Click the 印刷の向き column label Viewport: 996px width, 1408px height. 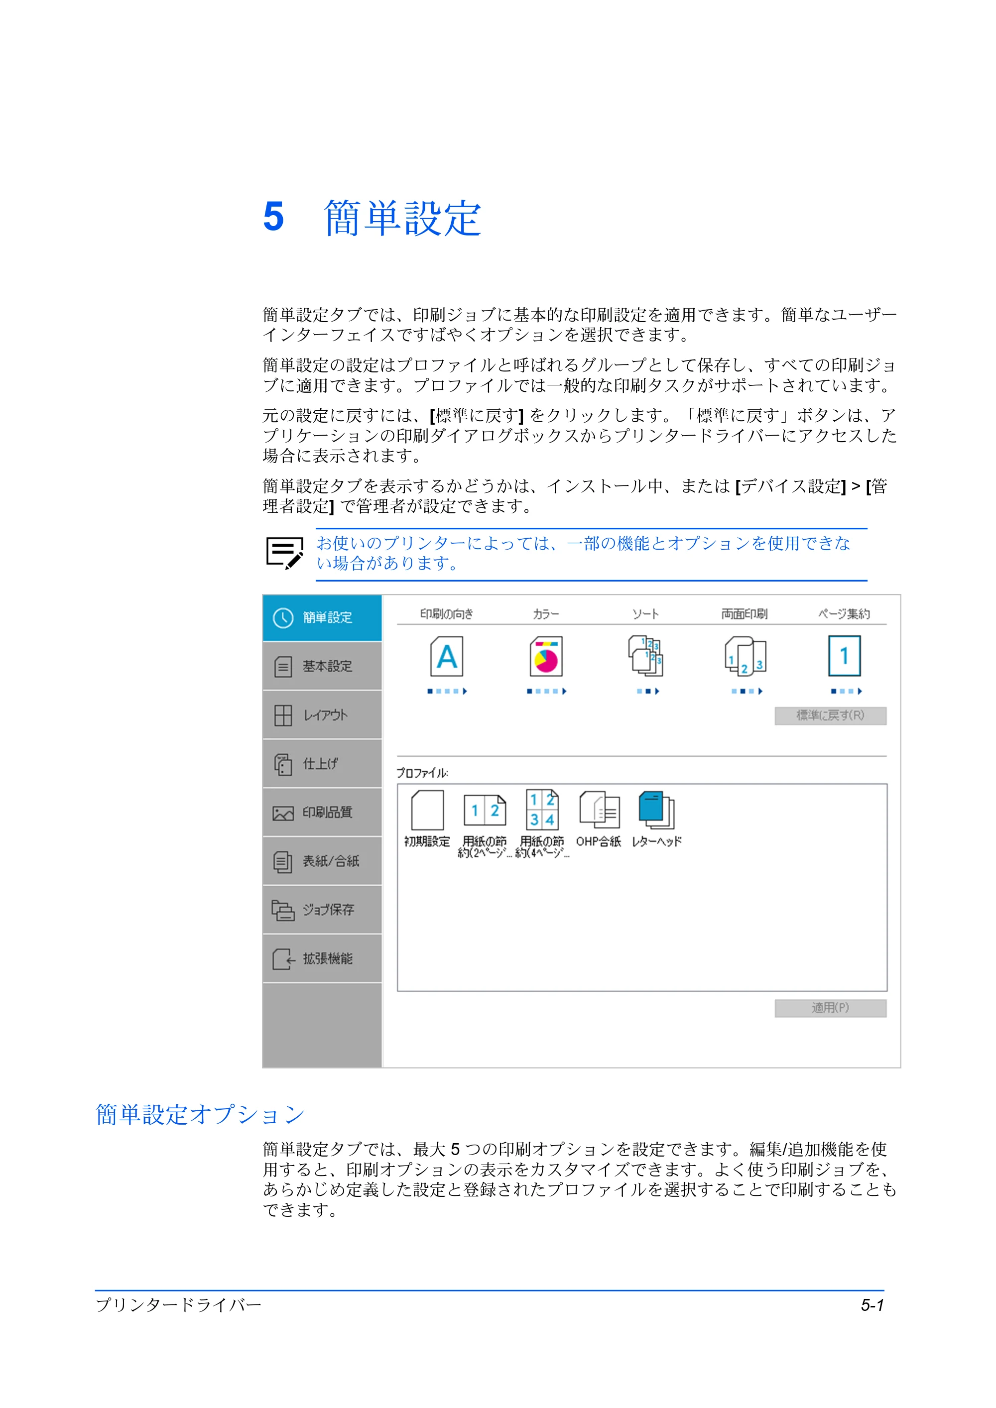(x=447, y=613)
